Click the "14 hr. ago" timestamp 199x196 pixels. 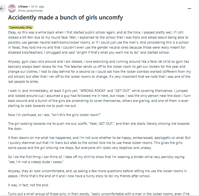click(37, 7)
